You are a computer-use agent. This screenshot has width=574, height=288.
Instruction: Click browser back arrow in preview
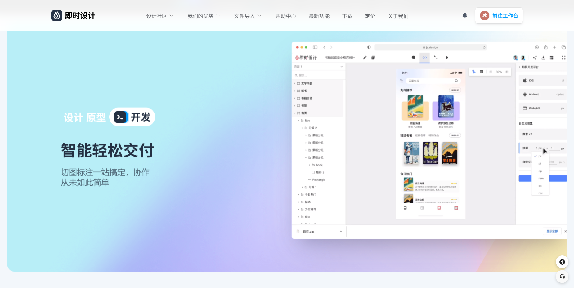(x=324, y=47)
